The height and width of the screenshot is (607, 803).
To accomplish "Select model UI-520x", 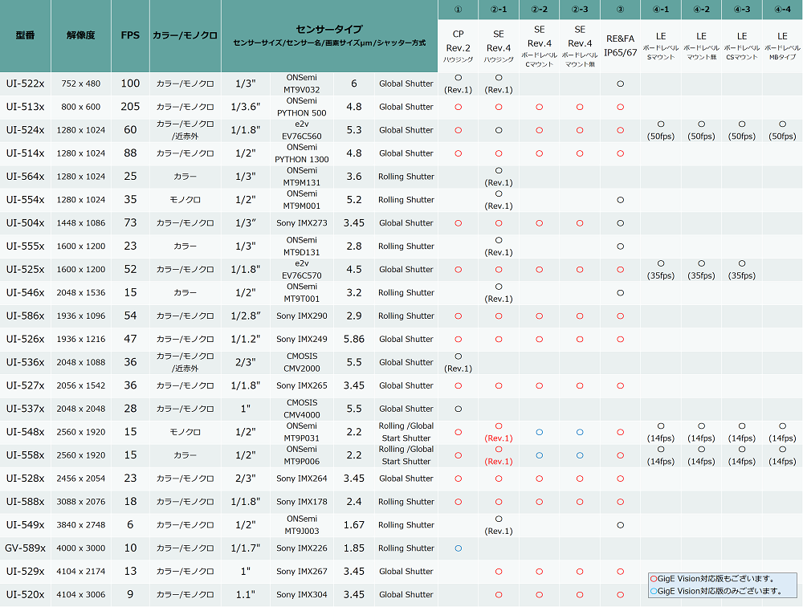I will click(x=25, y=594).
